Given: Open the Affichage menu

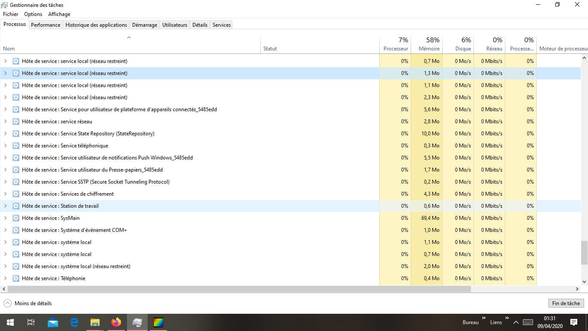Looking at the screenshot, I should tap(59, 14).
